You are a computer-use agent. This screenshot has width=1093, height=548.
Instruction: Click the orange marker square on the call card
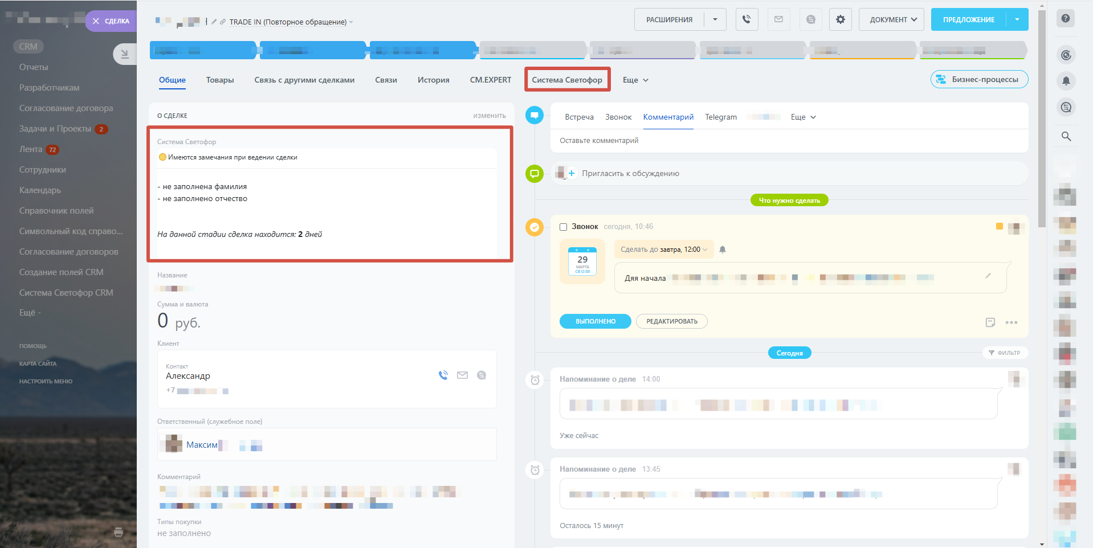click(x=999, y=227)
